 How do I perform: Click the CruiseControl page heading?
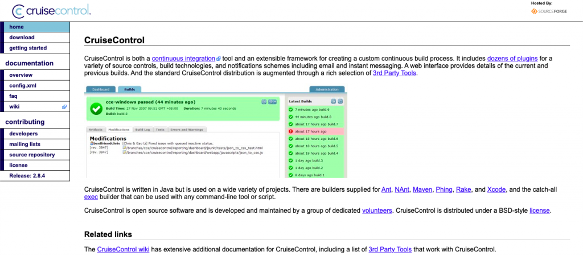(x=114, y=40)
